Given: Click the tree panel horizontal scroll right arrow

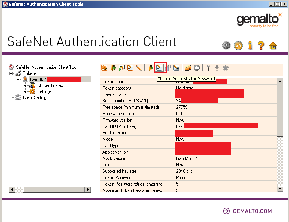Looking at the screenshot, I should tap(88, 190).
